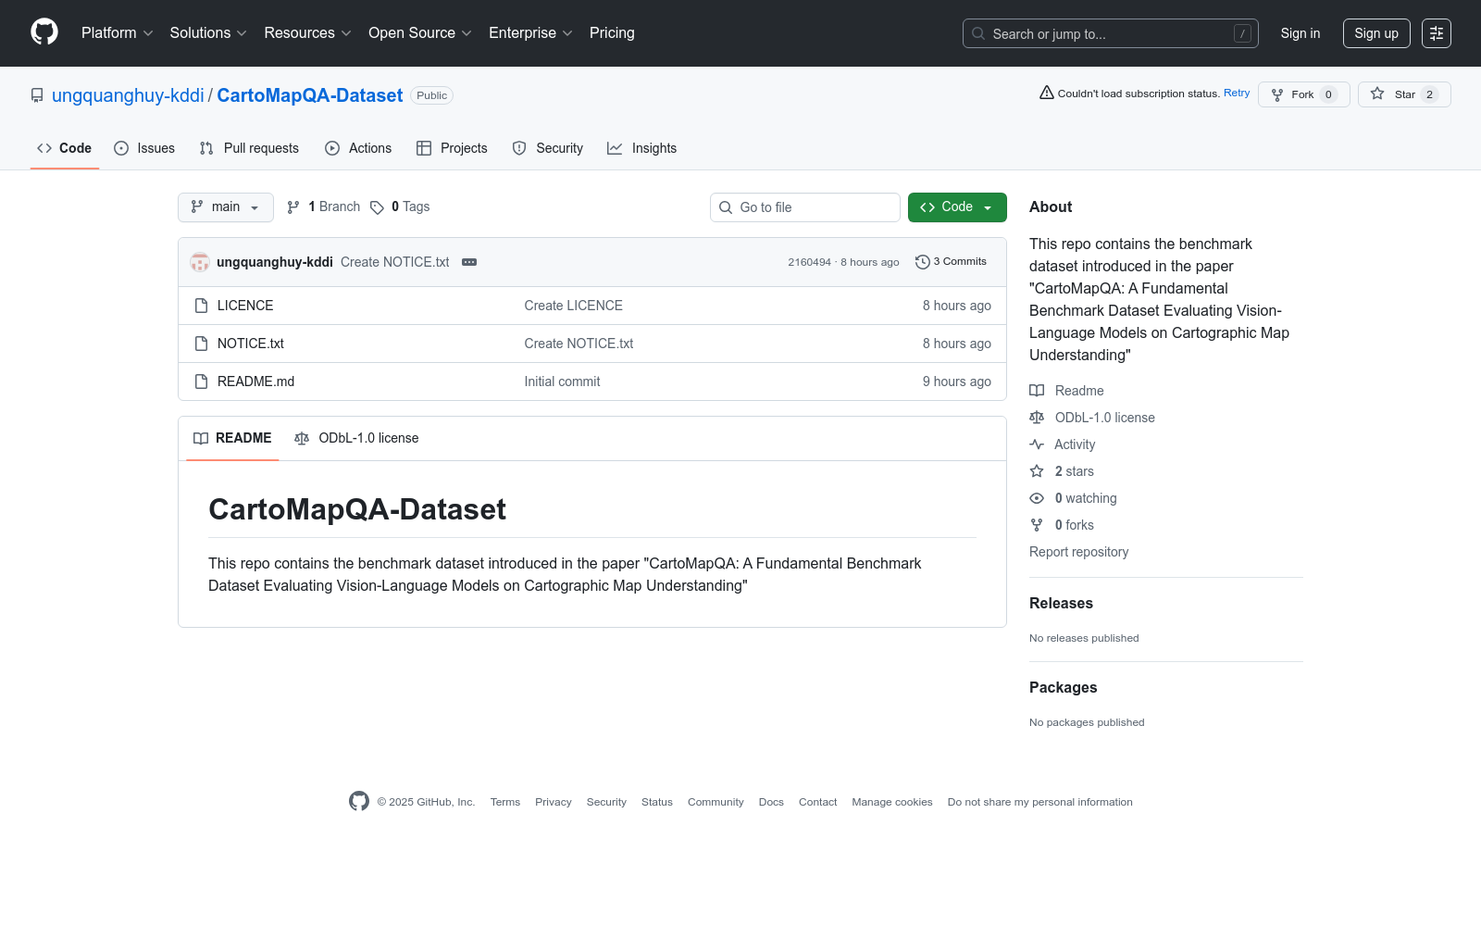Click Manage cookies in footer

click(x=892, y=802)
